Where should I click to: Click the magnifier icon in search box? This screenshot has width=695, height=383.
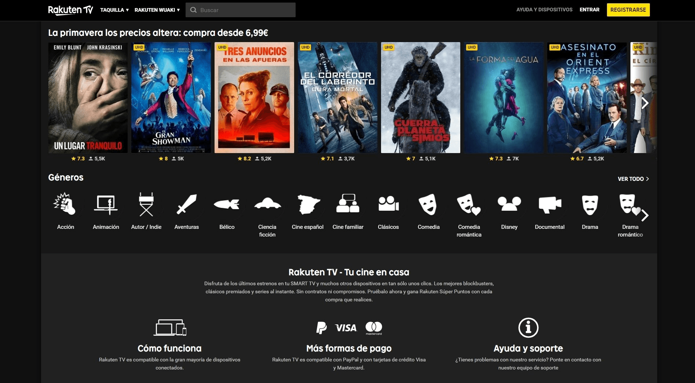tap(193, 10)
